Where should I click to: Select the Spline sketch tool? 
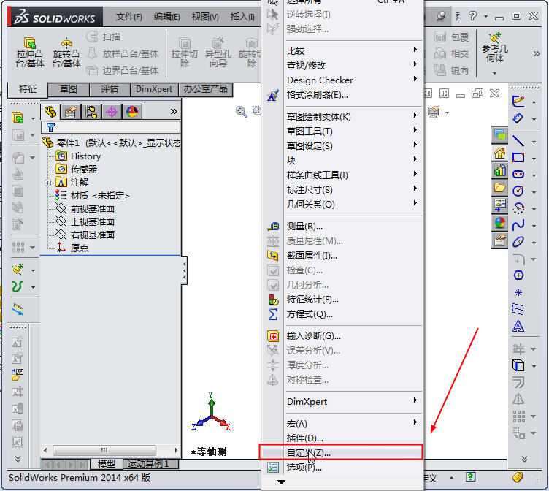tap(518, 224)
